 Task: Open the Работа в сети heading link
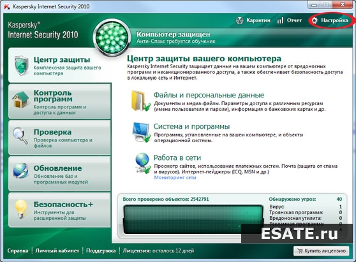point(177,157)
